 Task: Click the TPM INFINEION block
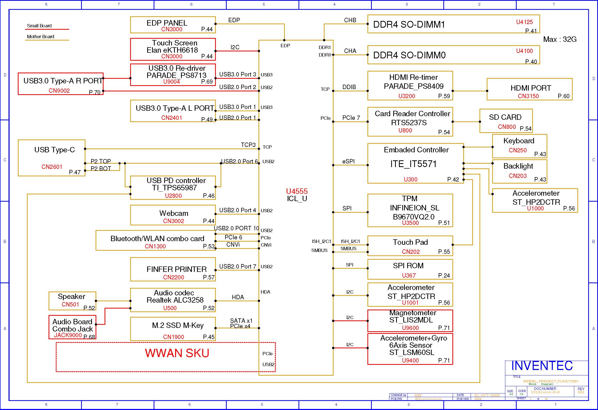[x=410, y=210]
